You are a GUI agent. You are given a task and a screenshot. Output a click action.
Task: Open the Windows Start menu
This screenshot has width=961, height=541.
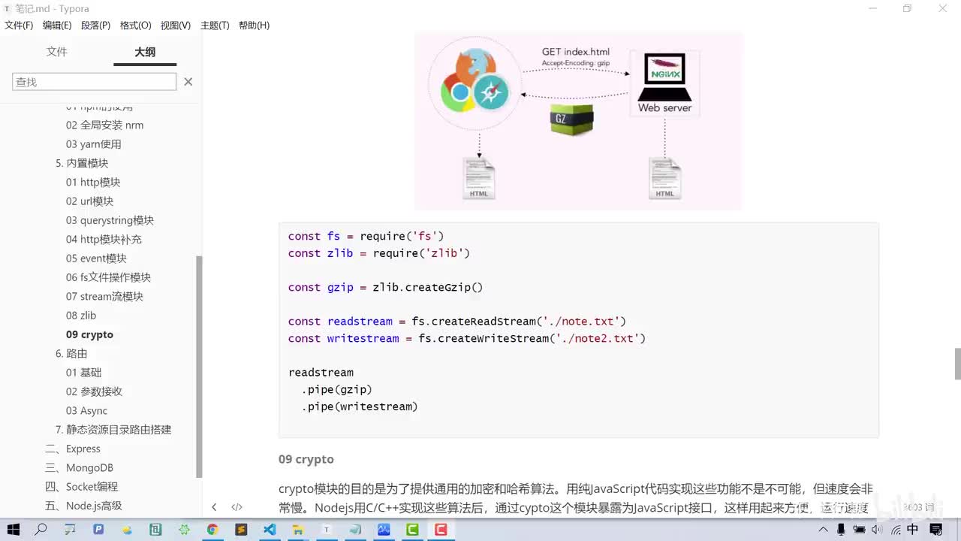(x=13, y=530)
